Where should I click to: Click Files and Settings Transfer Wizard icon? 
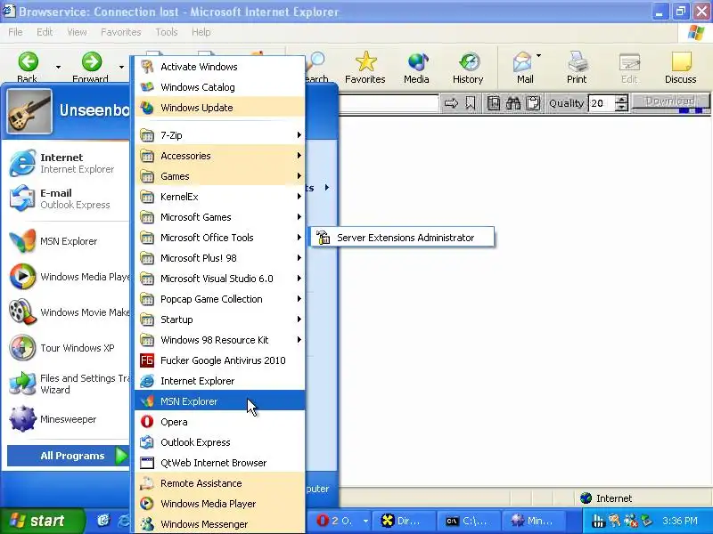pos(22,384)
